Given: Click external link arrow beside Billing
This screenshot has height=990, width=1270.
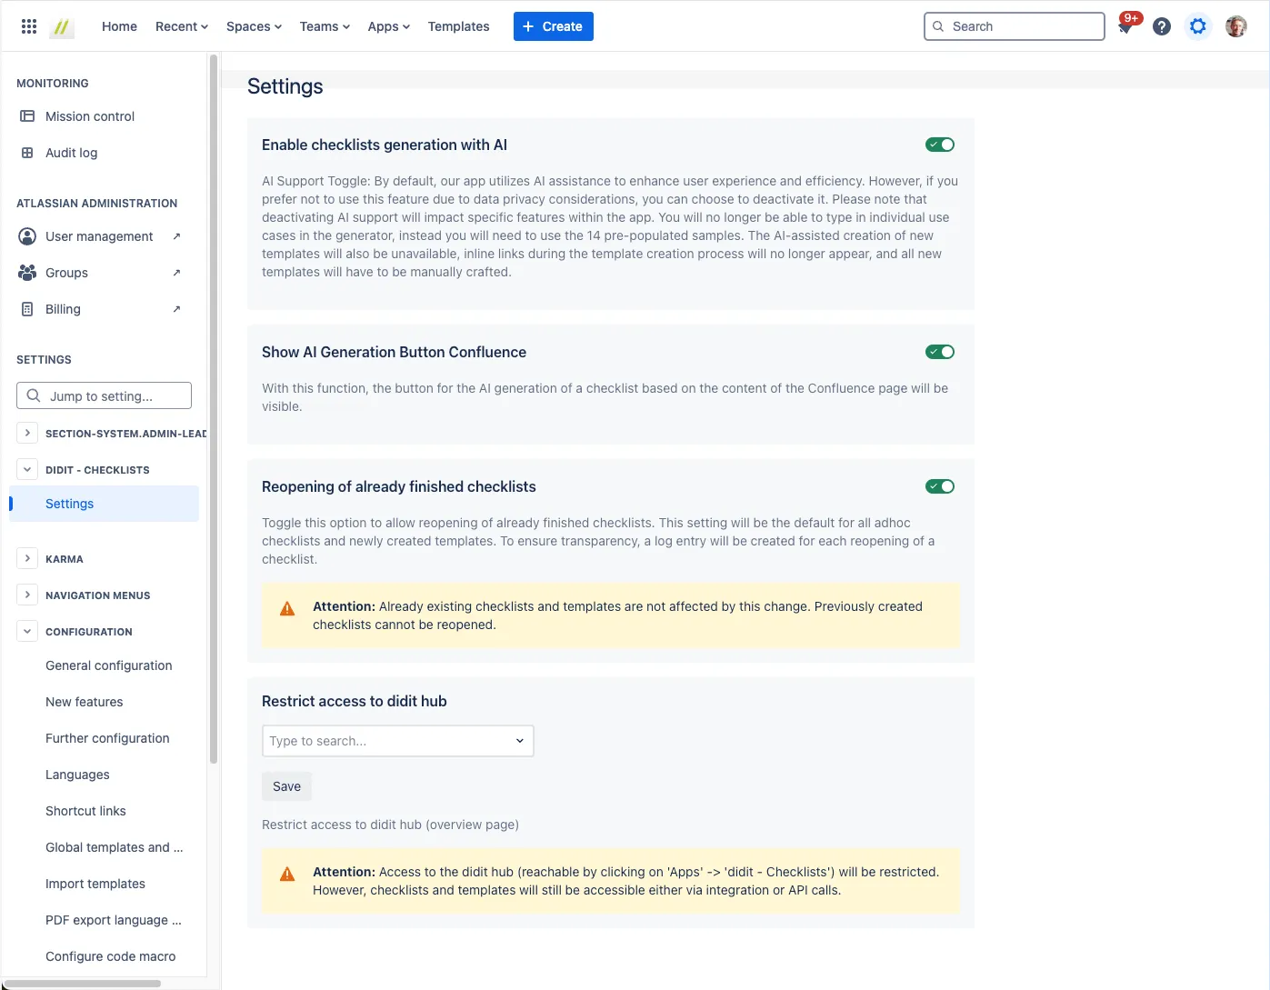Looking at the screenshot, I should pyautogui.click(x=176, y=309).
